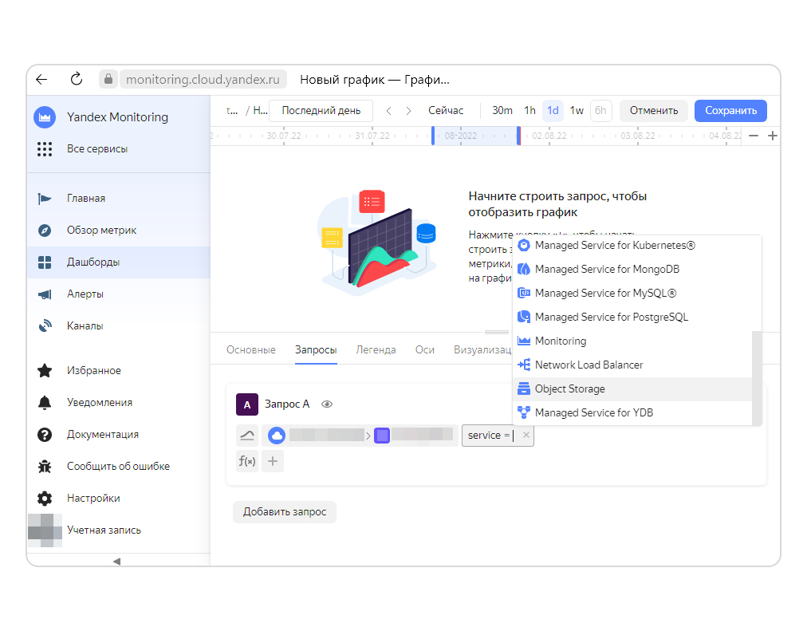The height and width of the screenshot is (631, 807).
Task: Set time range to 1d
Action: pyautogui.click(x=553, y=111)
